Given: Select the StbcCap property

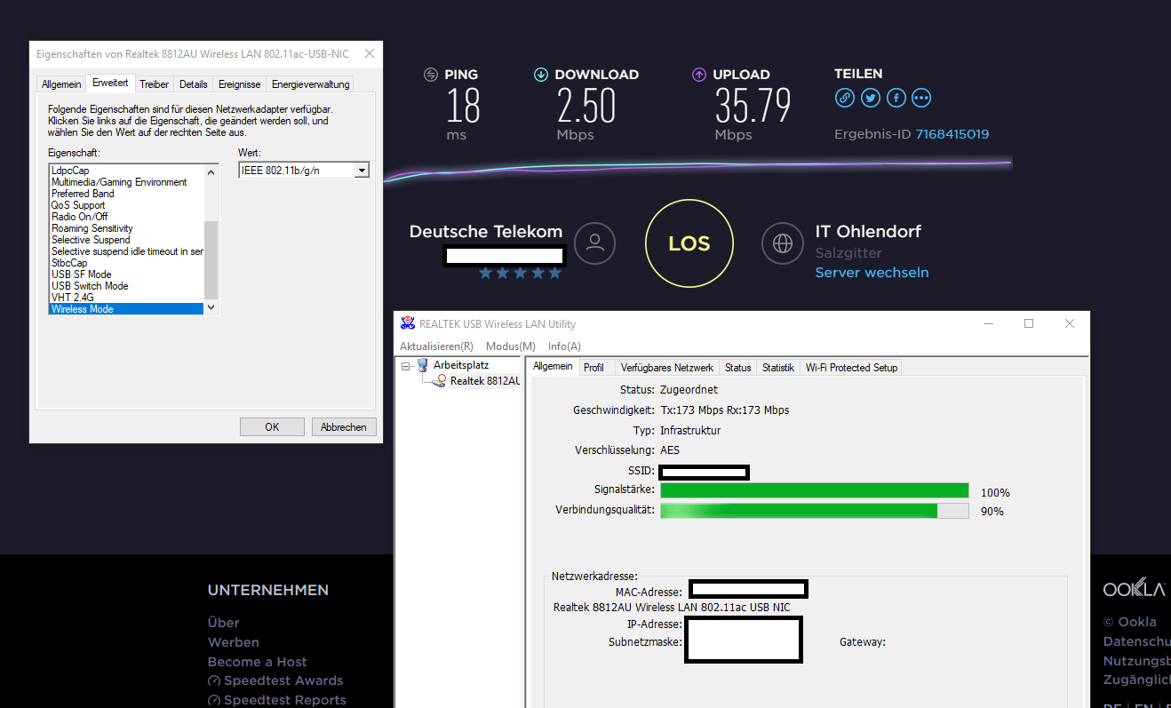Looking at the screenshot, I should click(x=126, y=263).
